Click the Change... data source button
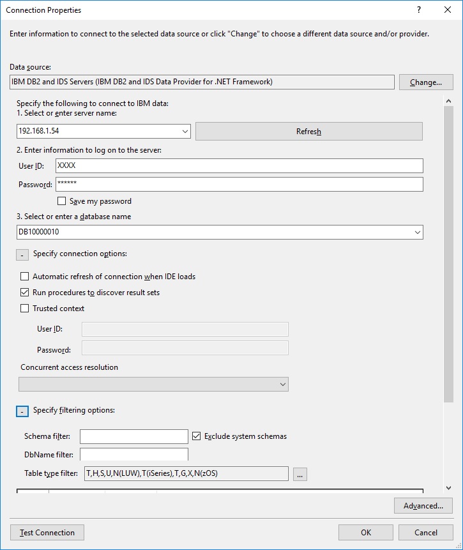 tap(426, 82)
